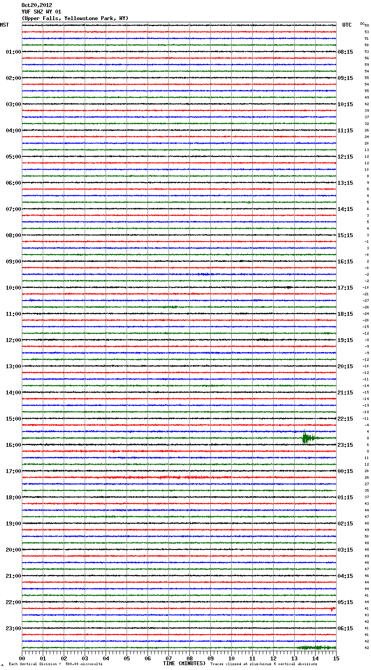The width and height of the screenshot is (371, 670).
Task: Click the red spike at the end of the 22:15 trace
Action: tap(333, 608)
